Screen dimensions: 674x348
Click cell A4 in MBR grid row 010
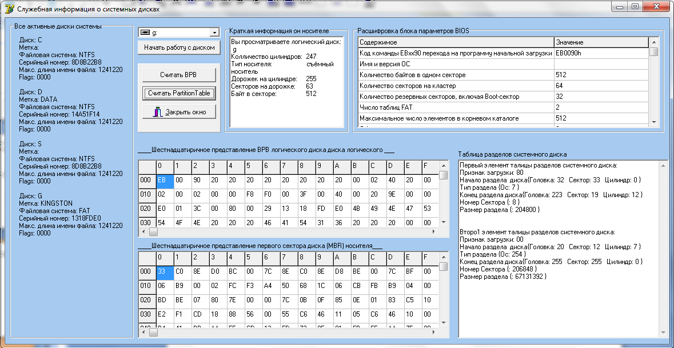[x=271, y=286]
